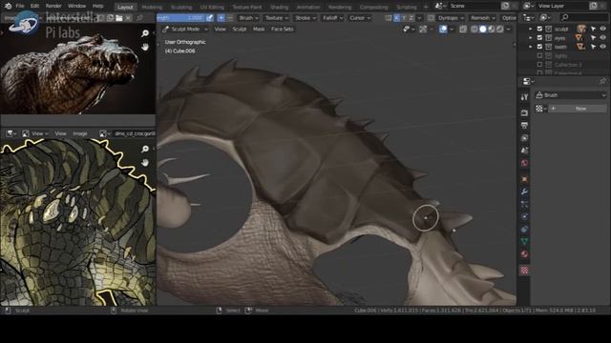
Task: Open the Stroke dropdown
Action: click(305, 18)
